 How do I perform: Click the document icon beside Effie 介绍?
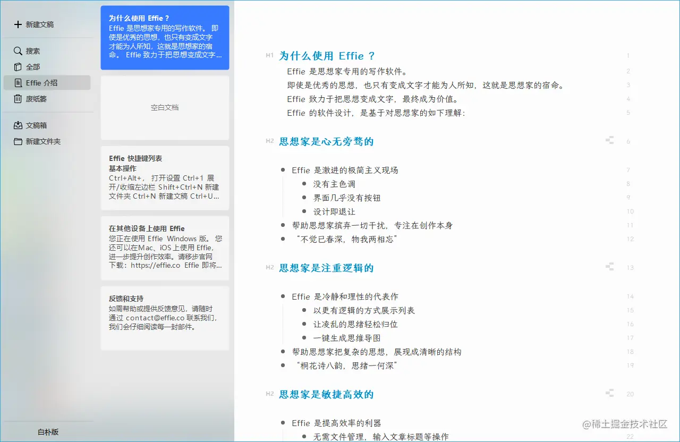click(18, 83)
